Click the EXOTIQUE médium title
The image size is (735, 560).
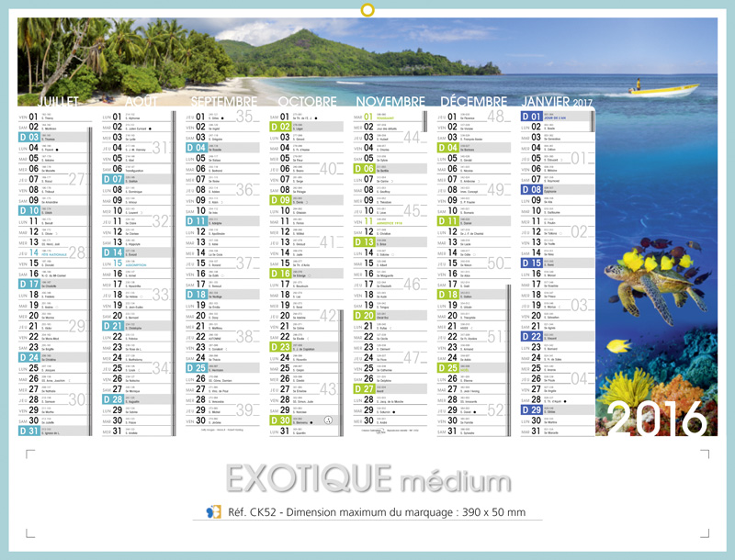coord(367,478)
